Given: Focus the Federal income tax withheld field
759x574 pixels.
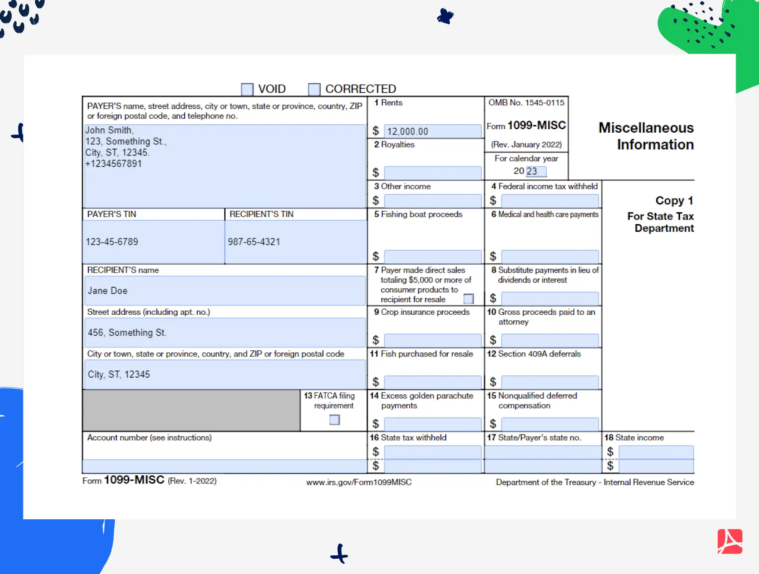Looking at the screenshot, I should (550, 200).
